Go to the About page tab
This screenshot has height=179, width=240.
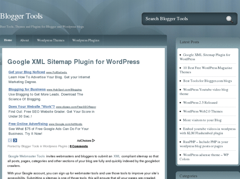[24, 40]
